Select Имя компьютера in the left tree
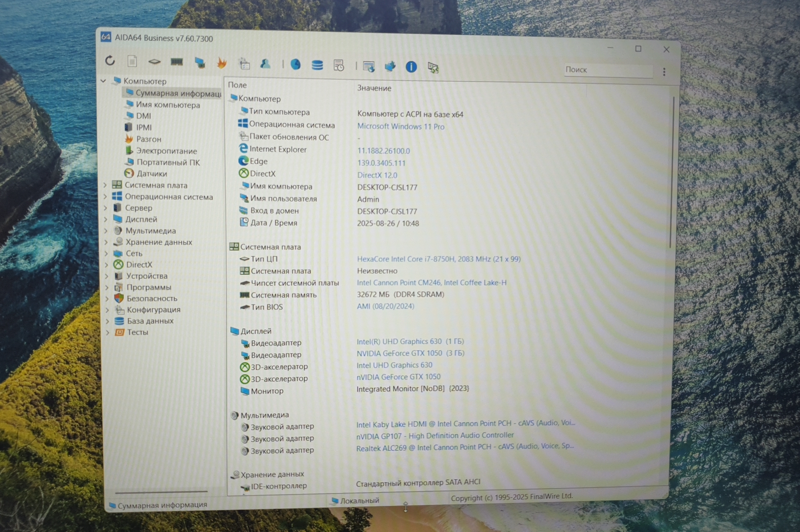Screen dimensions: 800x532 coord(163,104)
